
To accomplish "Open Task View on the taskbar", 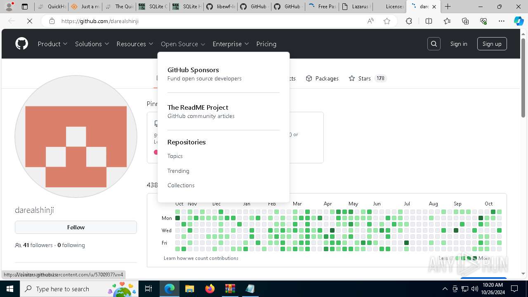I will coord(148,289).
